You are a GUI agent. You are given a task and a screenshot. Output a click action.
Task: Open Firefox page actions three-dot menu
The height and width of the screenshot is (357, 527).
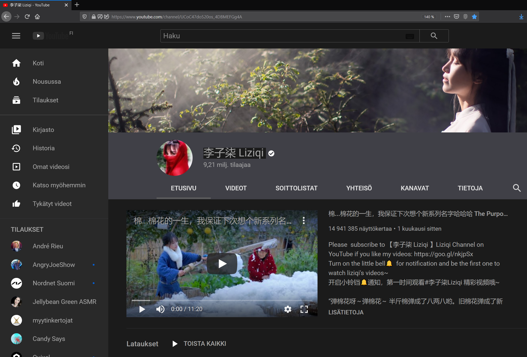point(447,17)
